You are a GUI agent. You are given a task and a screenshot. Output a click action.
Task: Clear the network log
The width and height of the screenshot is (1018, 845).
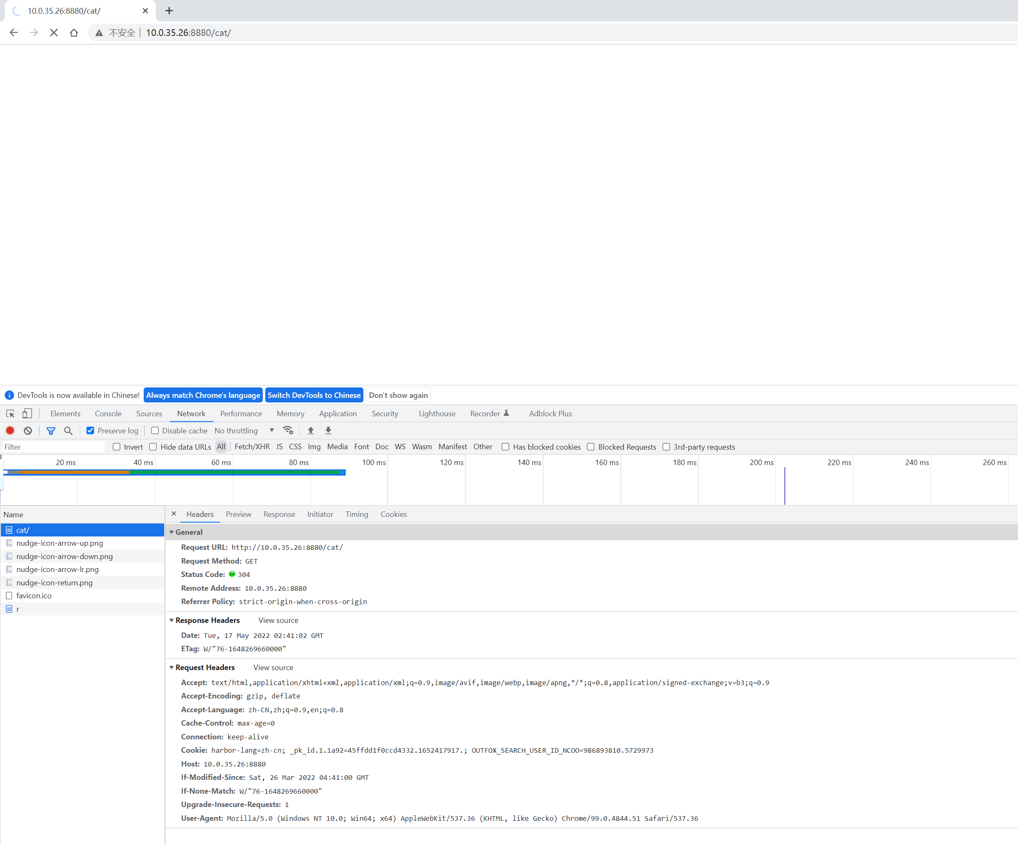(x=28, y=430)
